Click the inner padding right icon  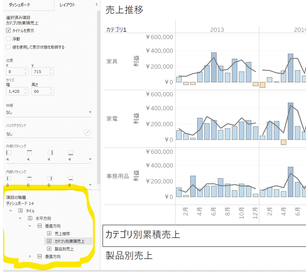(50, 178)
